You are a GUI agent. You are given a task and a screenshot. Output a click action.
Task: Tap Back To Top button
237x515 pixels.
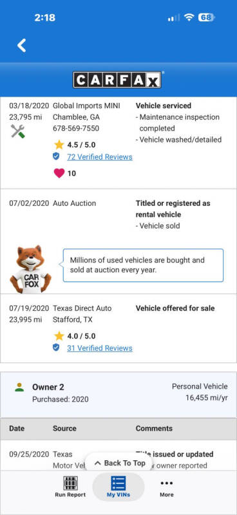tap(119, 463)
